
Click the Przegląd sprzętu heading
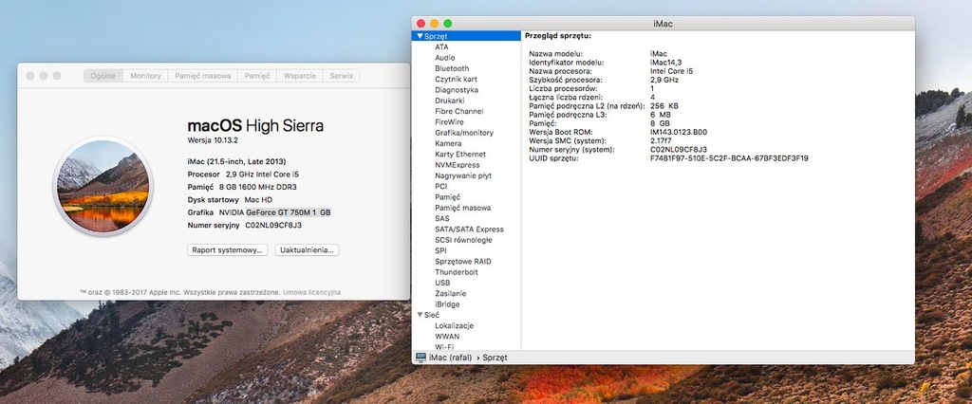coord(557,35)
